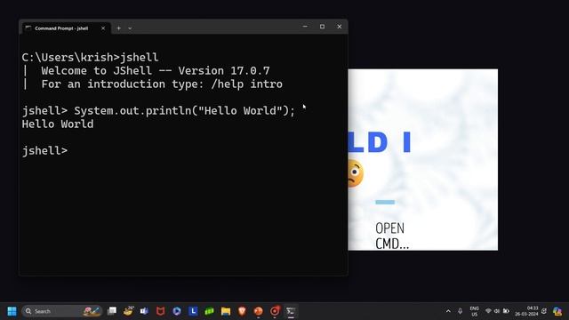Open the ENG US language switcher
Viewport: 569px width, 320px height.
pos(474,311)
